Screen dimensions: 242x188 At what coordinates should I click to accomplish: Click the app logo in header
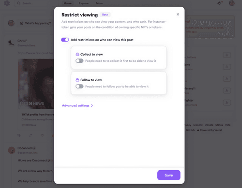pyautogui.click(x=7, y=3)
